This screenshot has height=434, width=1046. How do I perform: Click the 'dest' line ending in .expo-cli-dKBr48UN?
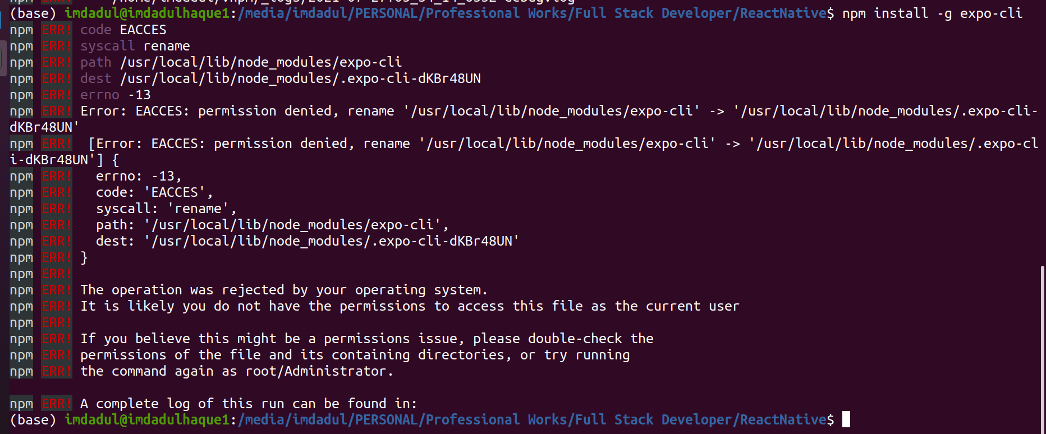pyautogui.click(x=281, y=79)
